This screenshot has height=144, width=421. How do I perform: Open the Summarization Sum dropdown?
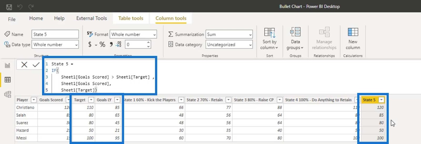coord(229,34)
